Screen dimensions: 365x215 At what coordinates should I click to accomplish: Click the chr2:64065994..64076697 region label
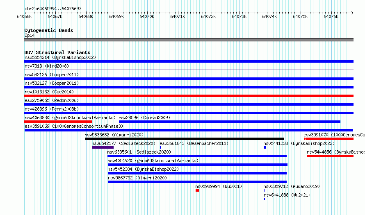tap(53, 9)
